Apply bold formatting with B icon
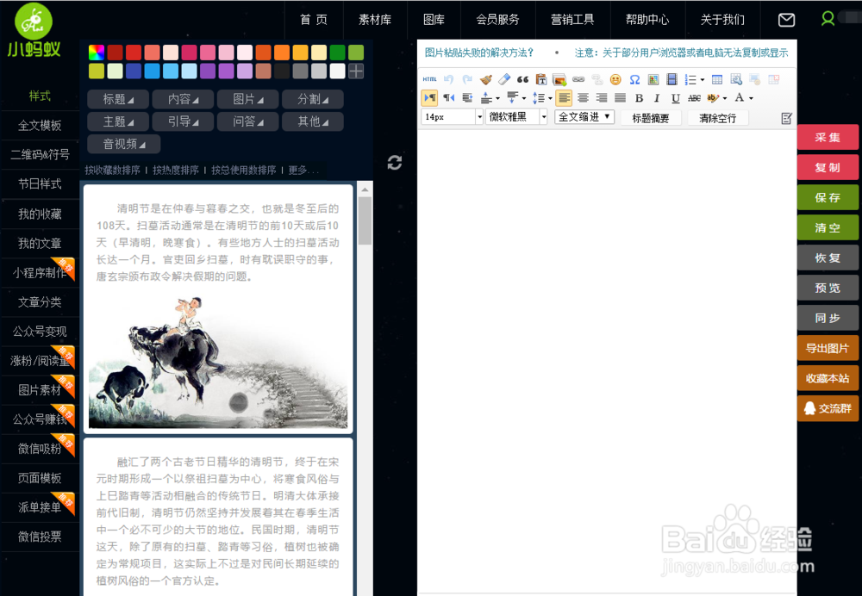862x596 pixels. 639,98
